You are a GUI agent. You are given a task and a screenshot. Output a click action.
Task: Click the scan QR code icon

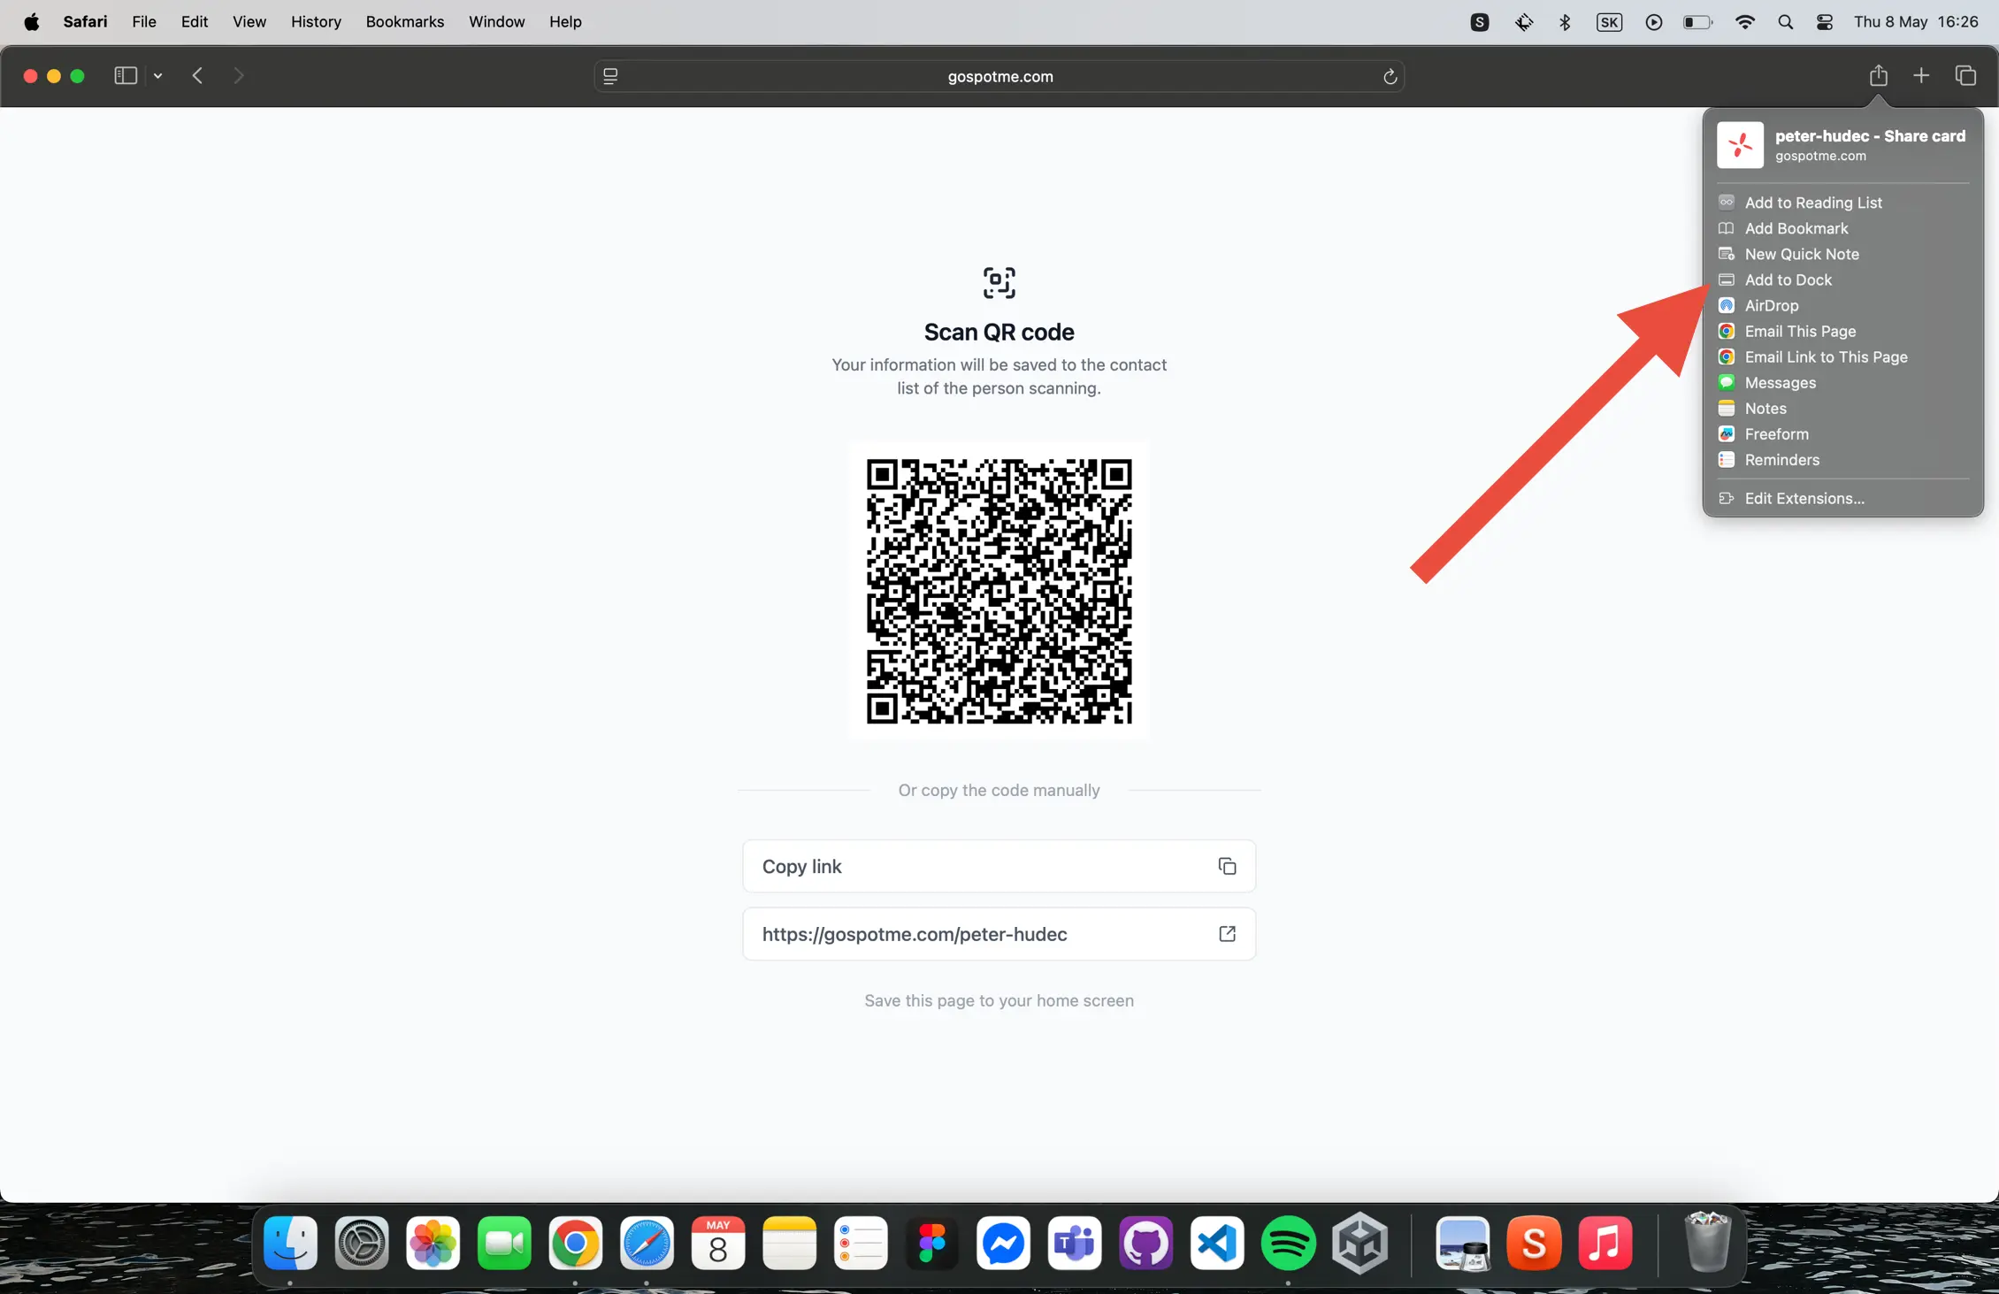pos(1000,283)
